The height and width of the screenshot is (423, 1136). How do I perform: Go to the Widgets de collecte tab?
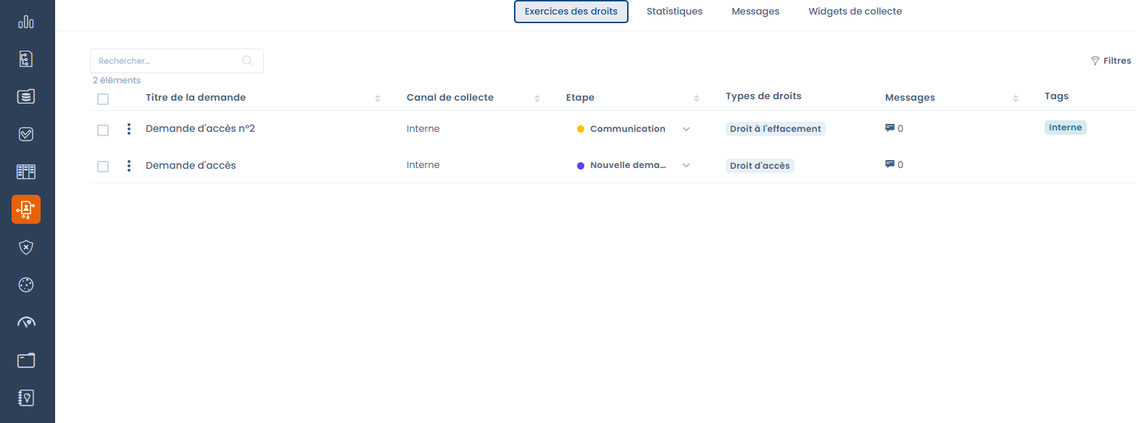click(x=855, y=12)
